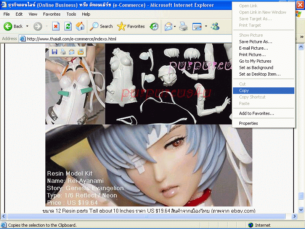Screen dimensions: 305x229
Task: Select Copy in the context menu
Action: [244, 90]
